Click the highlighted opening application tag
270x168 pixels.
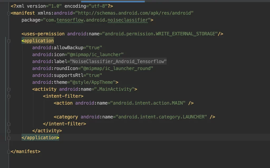click(x=37, y=41)
